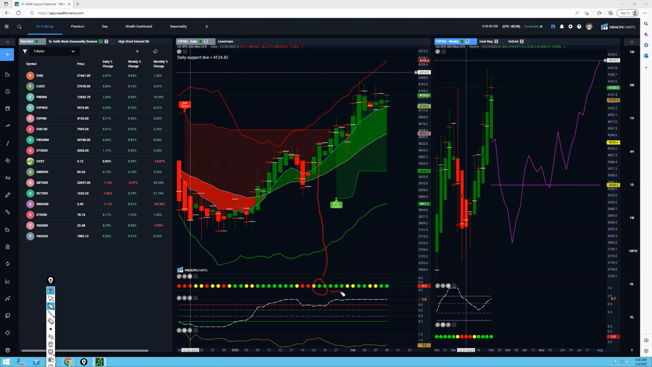Select the 1M timeframe button
Screen dimensions: 652x367
(632, 52)
